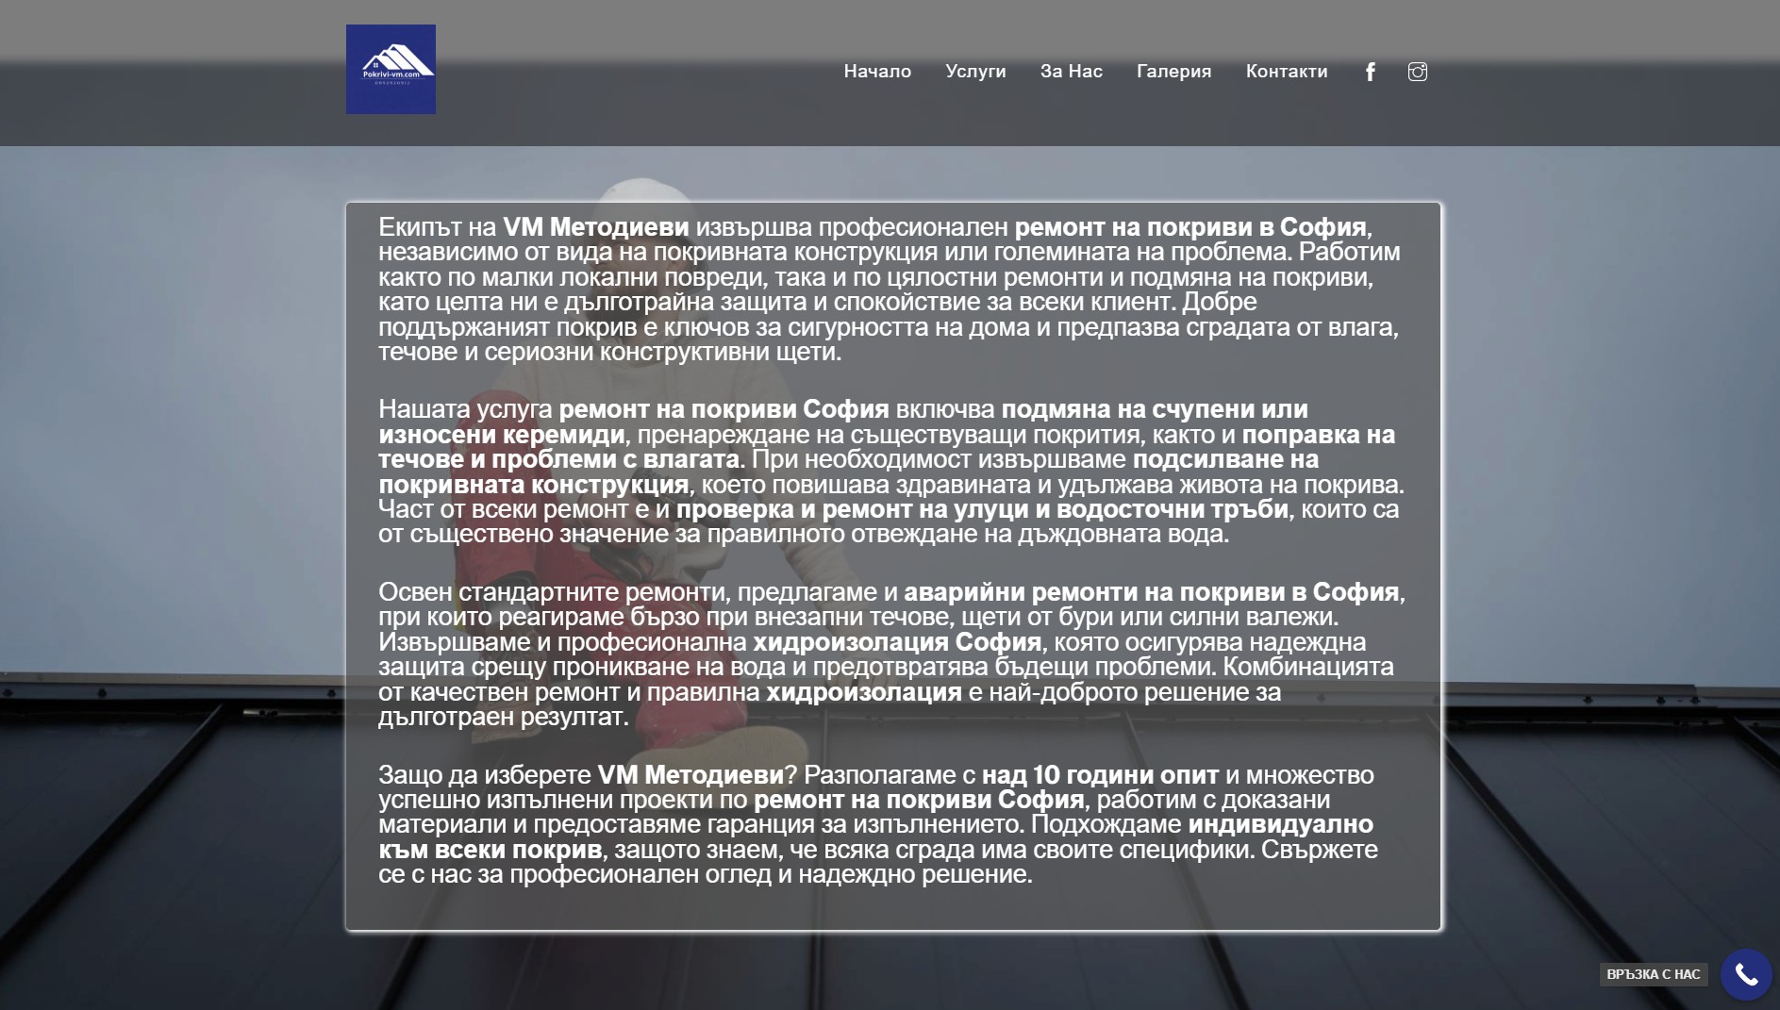Open the Facebook page icon
1780x1010 pixels.
tap(1371, 72)
